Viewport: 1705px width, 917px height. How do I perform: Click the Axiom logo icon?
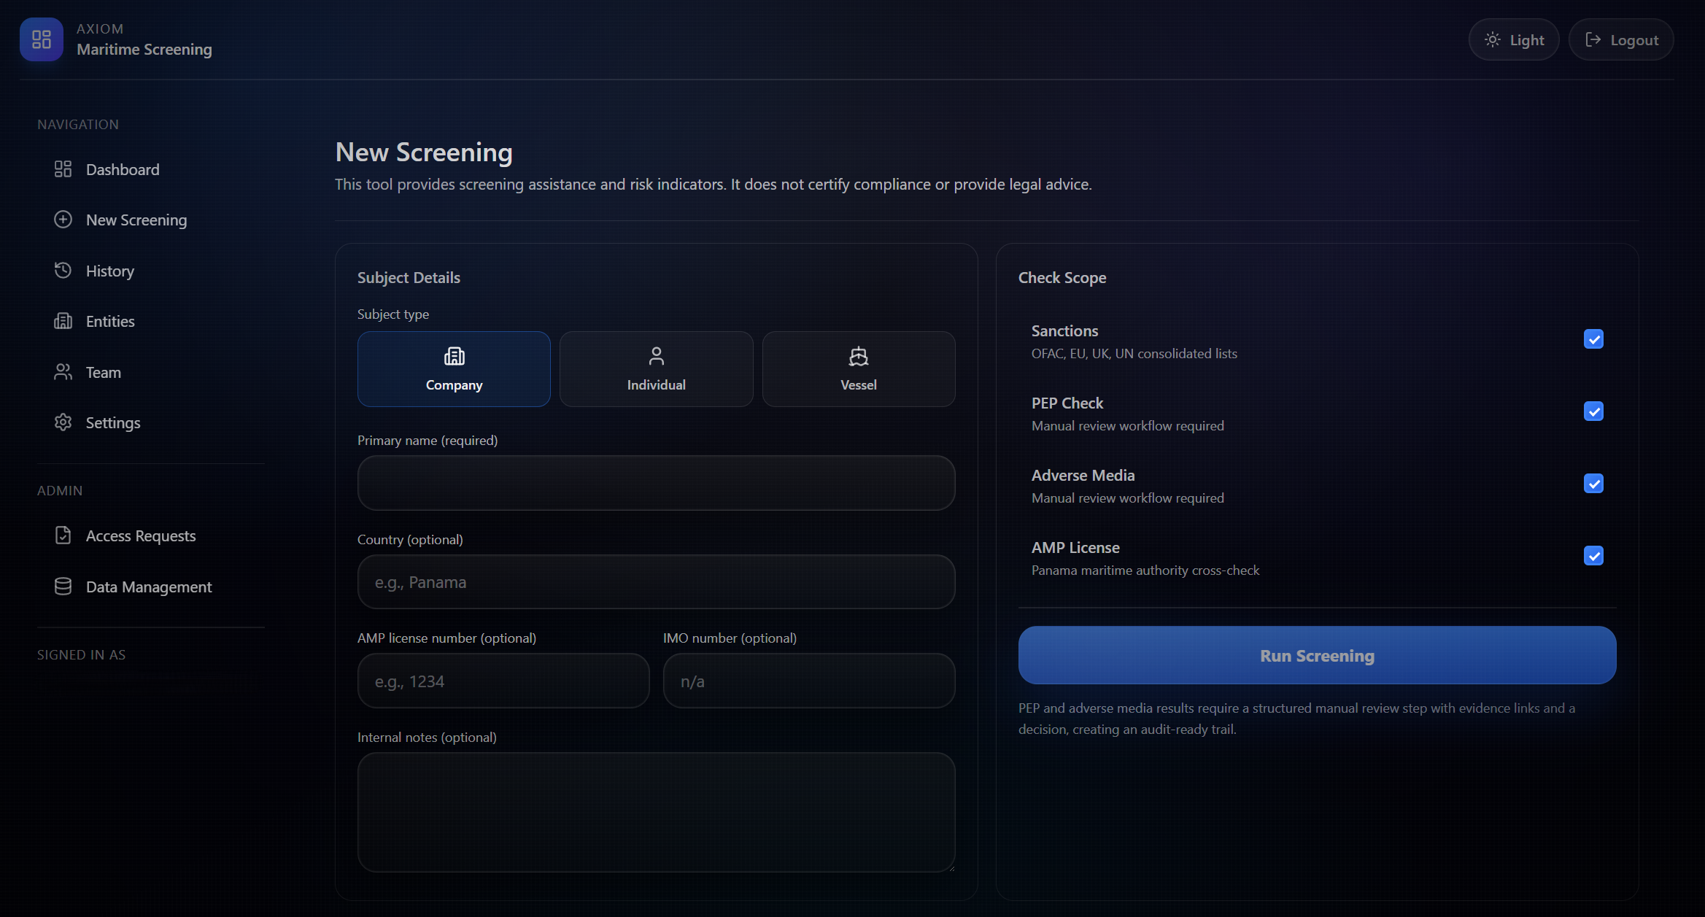[42, 39]
